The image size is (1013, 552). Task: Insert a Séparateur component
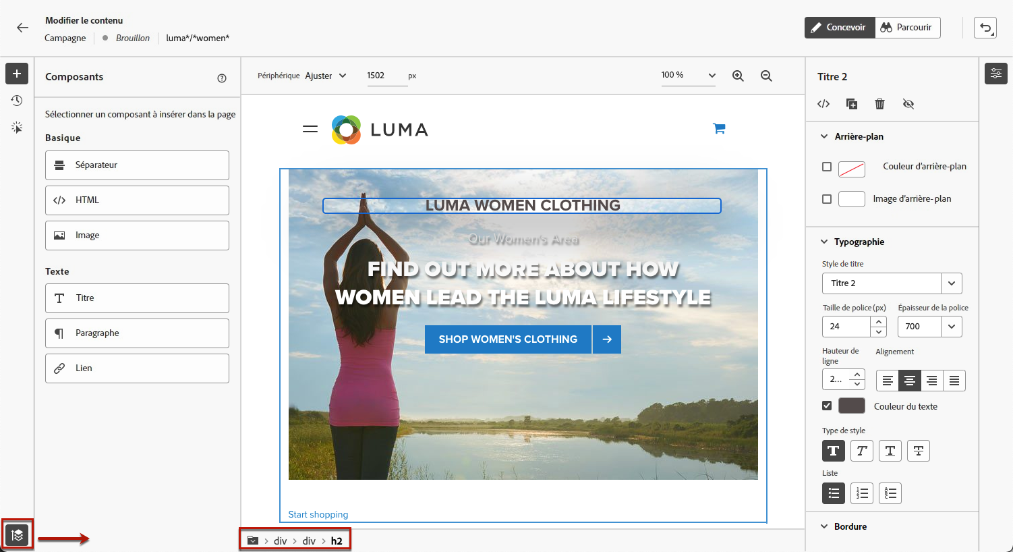coord(137,165)
